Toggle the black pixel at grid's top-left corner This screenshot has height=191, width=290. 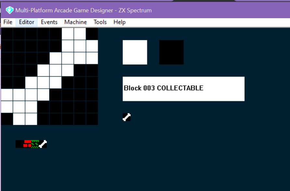[x=7, y=34]
